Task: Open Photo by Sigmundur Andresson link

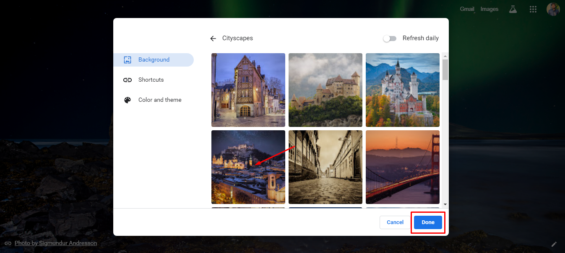Action: [56, 243]
